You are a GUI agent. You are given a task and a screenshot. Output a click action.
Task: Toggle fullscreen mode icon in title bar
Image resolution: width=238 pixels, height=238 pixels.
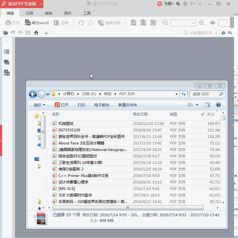[x=200, y=4]
